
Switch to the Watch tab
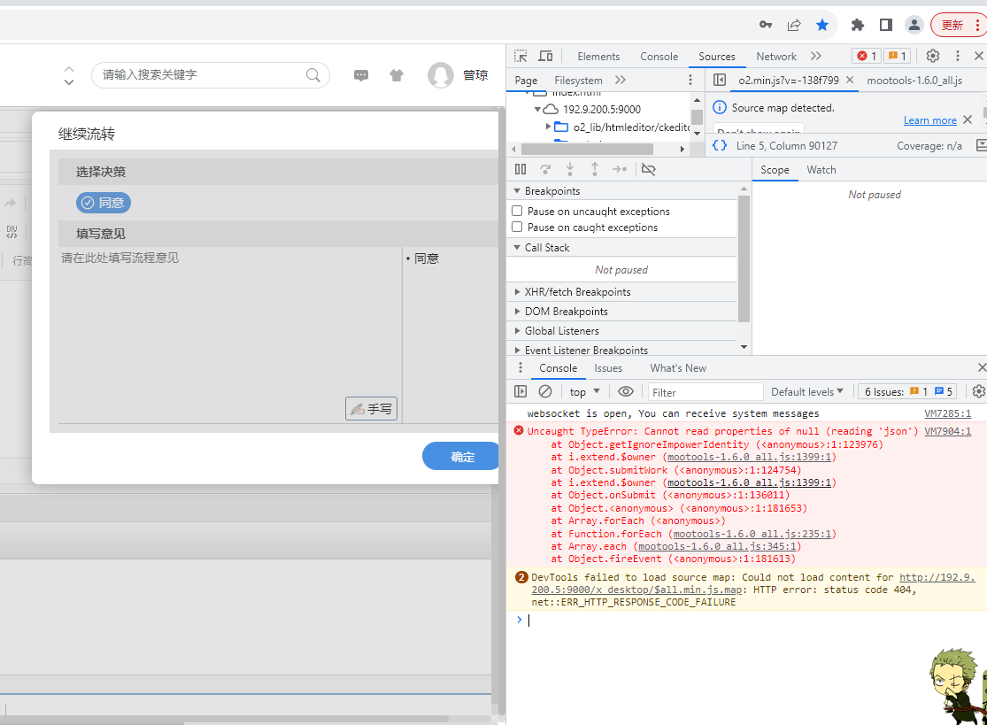tap(821, 170)
